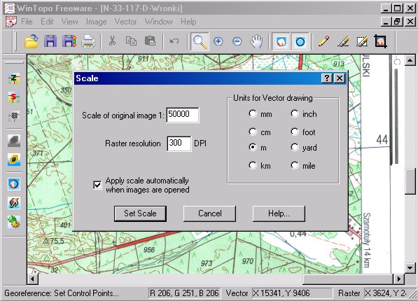Click the yellow shape on blue sidebar icon
The image size is (418, 301).
[x=14, y=160]
